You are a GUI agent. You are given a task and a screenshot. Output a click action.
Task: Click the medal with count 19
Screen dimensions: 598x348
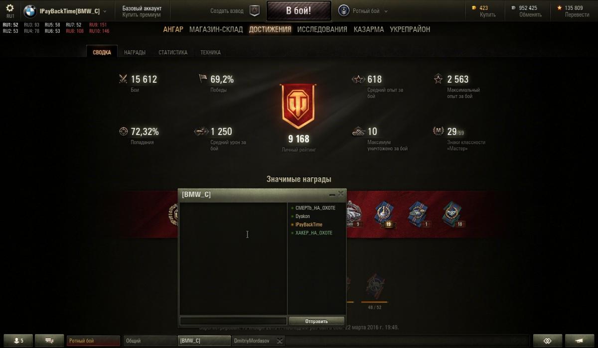tap(385, 215)
